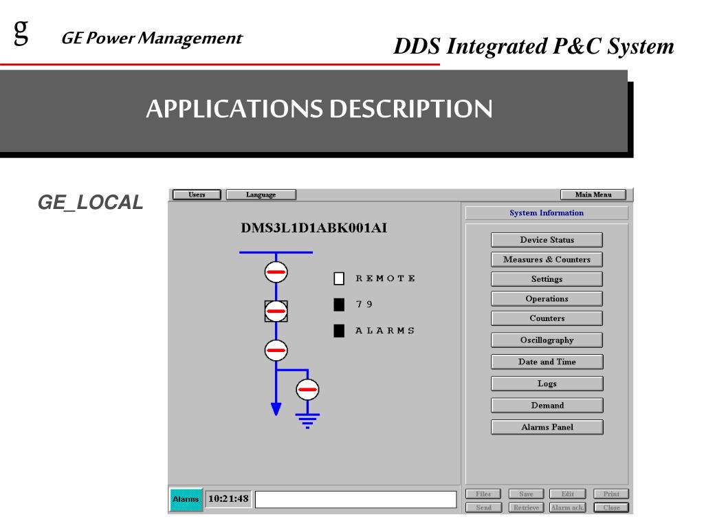Open the Alarms Panel

547,427
